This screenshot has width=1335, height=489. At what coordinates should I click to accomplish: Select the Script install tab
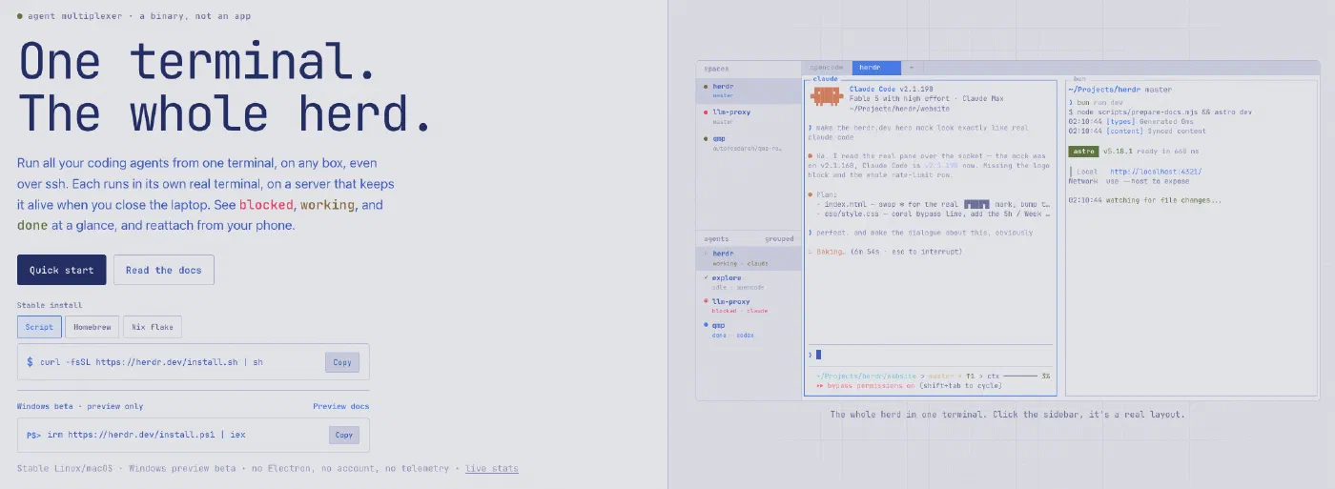39,327
